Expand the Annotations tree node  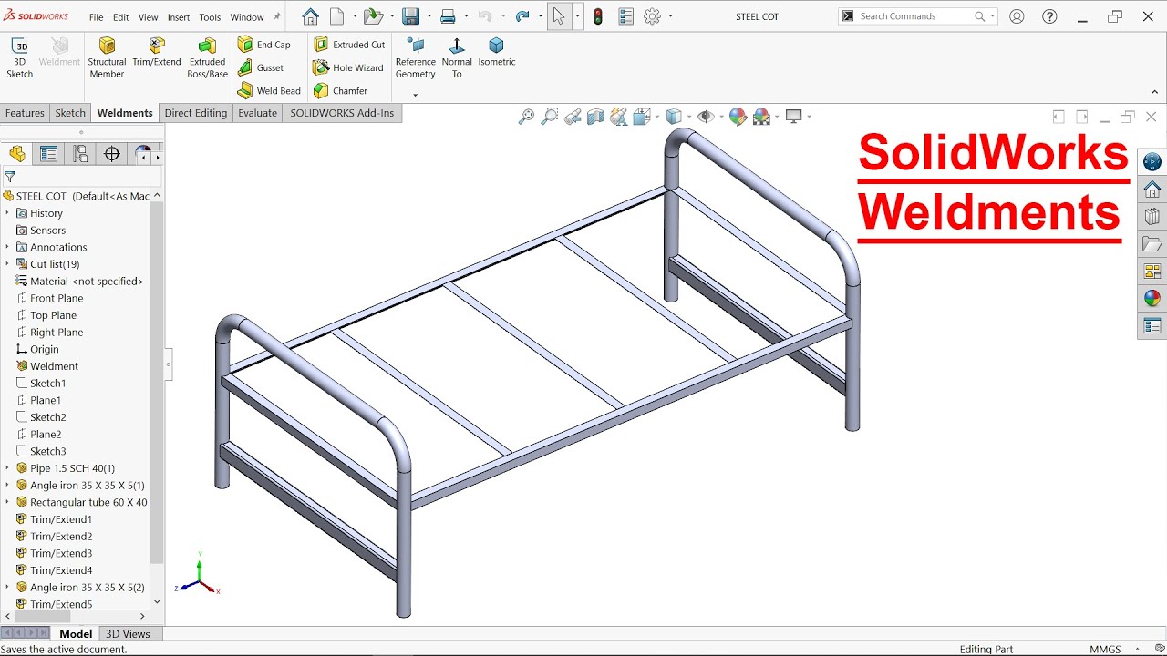point(7,247)
